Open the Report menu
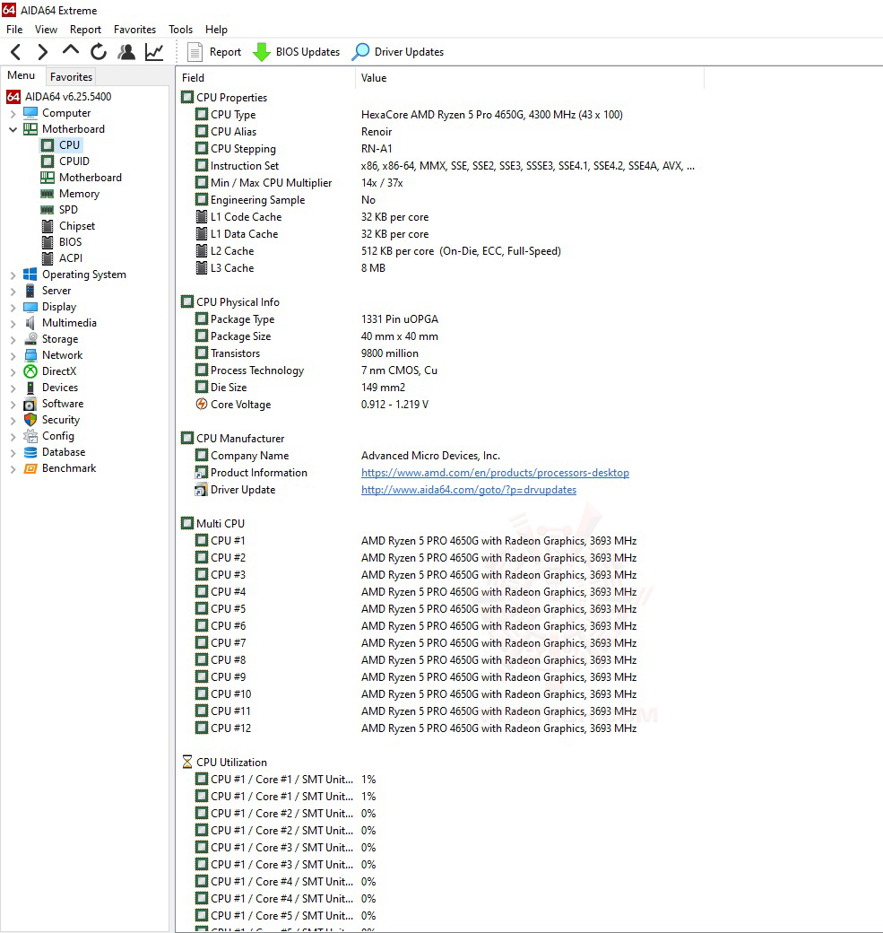Screen dimensions: 883x933 pyautogui.click(x=85, y=29)
